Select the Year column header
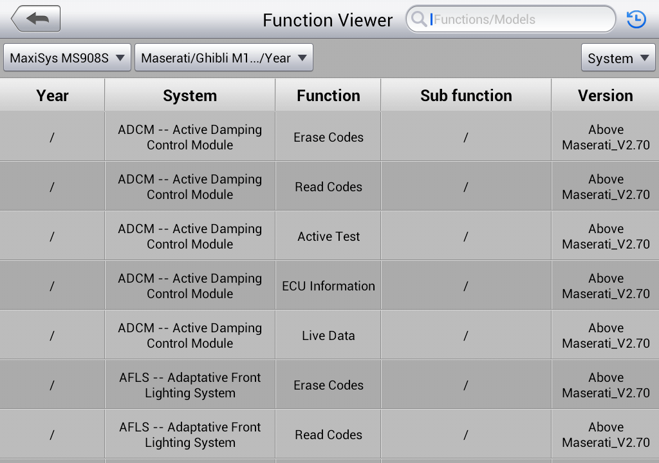The height and width of the screenshot is (463, 659). [52, 95]
